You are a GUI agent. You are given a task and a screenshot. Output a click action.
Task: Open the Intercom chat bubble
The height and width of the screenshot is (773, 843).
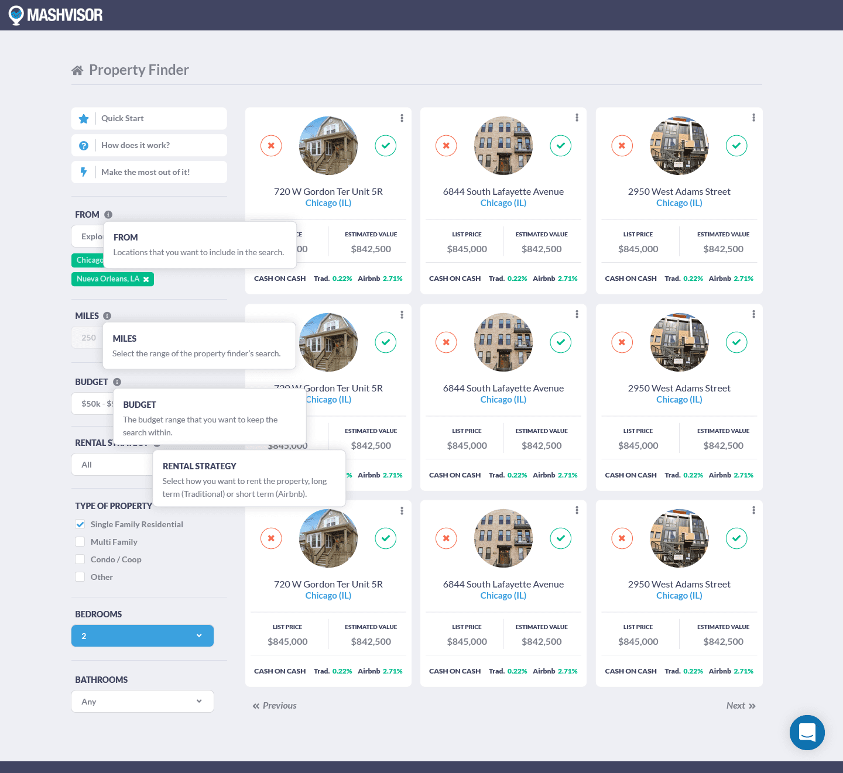[807, 733]
